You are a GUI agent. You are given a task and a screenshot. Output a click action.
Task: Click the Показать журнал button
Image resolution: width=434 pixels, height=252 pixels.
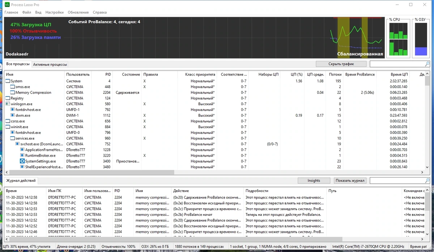coord(350,180)
